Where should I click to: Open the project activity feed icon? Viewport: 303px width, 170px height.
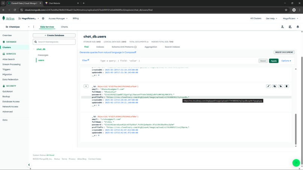290,27
